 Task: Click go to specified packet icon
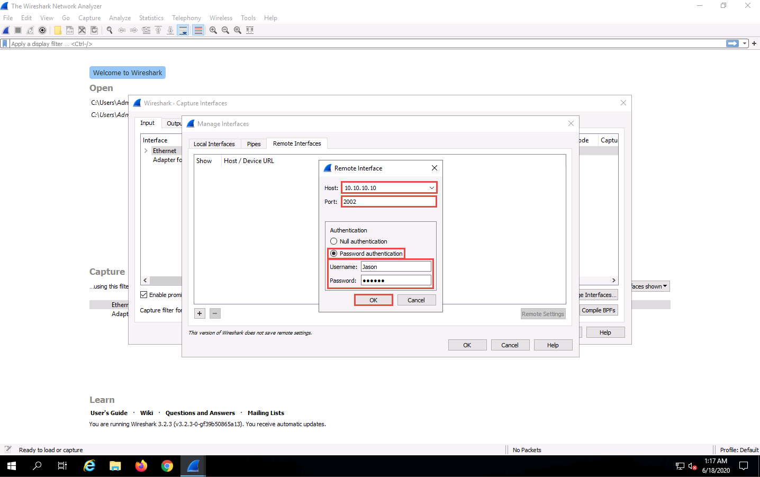pyautogui.click(x=146, y=30)
